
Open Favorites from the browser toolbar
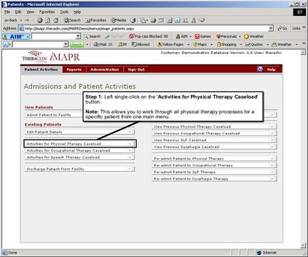(95, 20)
